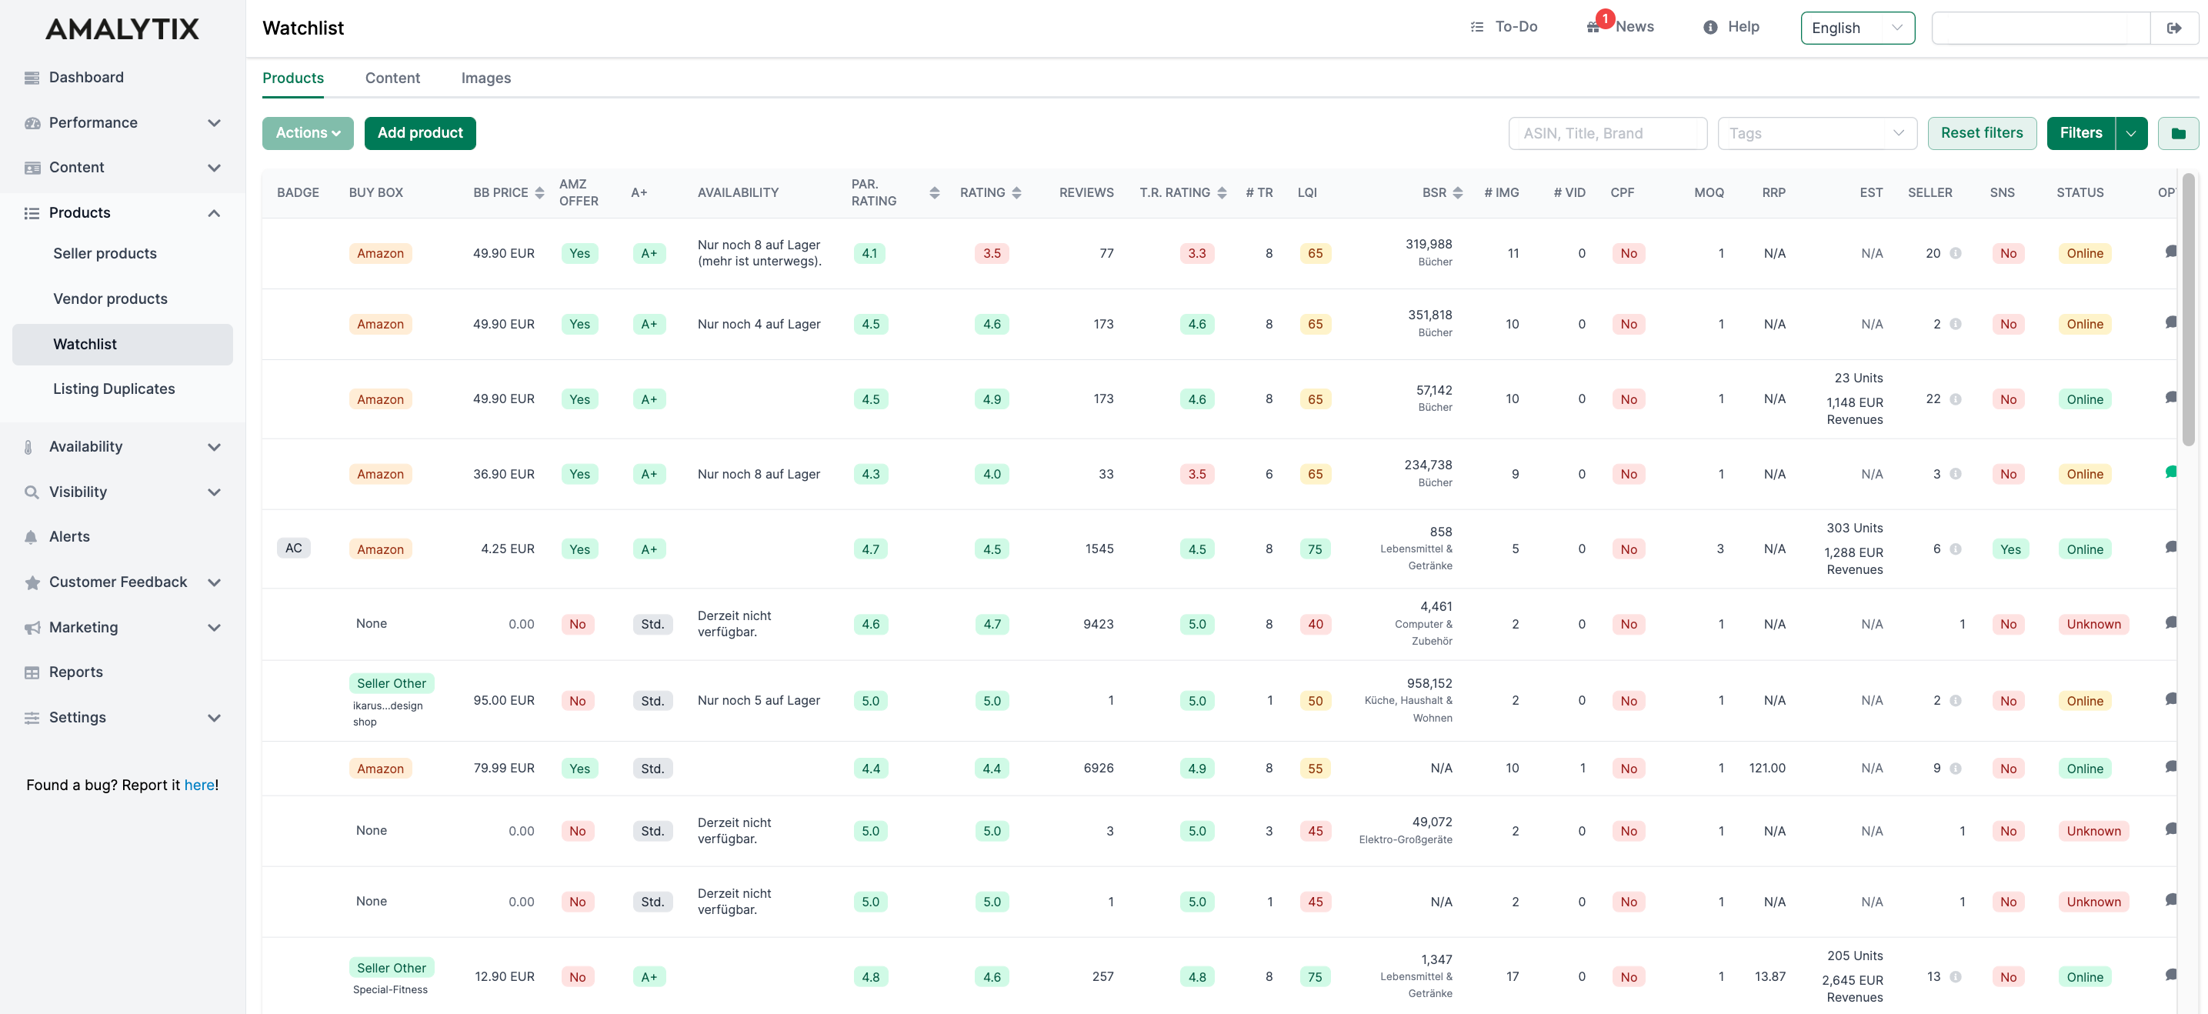Expand the Performance menu chevron
The width and height of the screenshot is (2208, 1014).
coord(215,122)
